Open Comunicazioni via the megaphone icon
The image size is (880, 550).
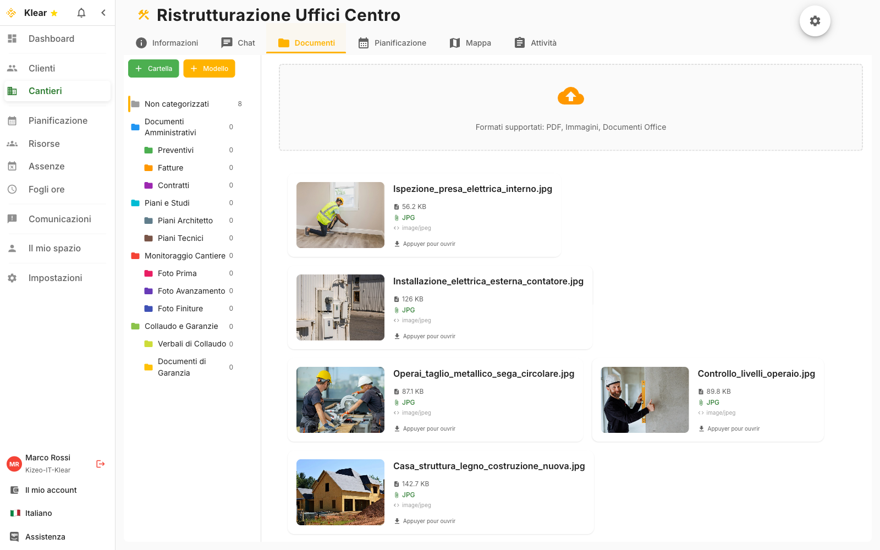coord(12,219)
